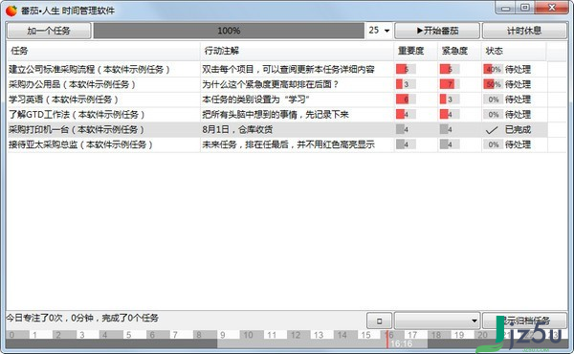Select task 学习英语
The image size is (574, 354).
[x=63, y=100]
